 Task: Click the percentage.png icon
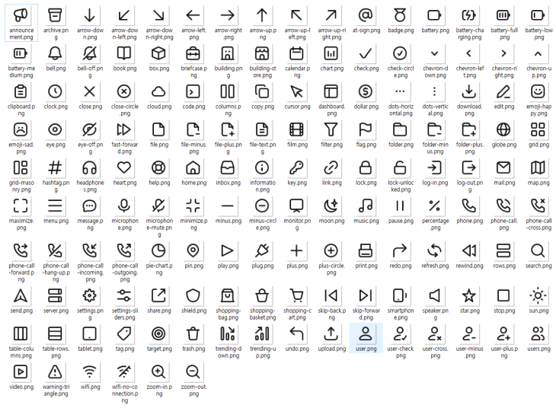tap(434, 205)
